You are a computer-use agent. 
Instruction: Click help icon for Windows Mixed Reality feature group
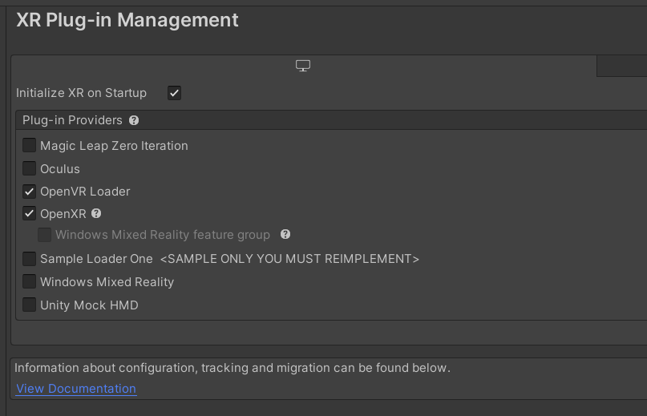point(285,235)
